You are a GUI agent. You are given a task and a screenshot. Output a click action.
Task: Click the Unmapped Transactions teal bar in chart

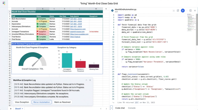point(67,60)
